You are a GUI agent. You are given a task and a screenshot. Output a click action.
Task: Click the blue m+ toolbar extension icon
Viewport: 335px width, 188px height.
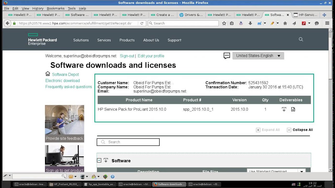(259, 23)
